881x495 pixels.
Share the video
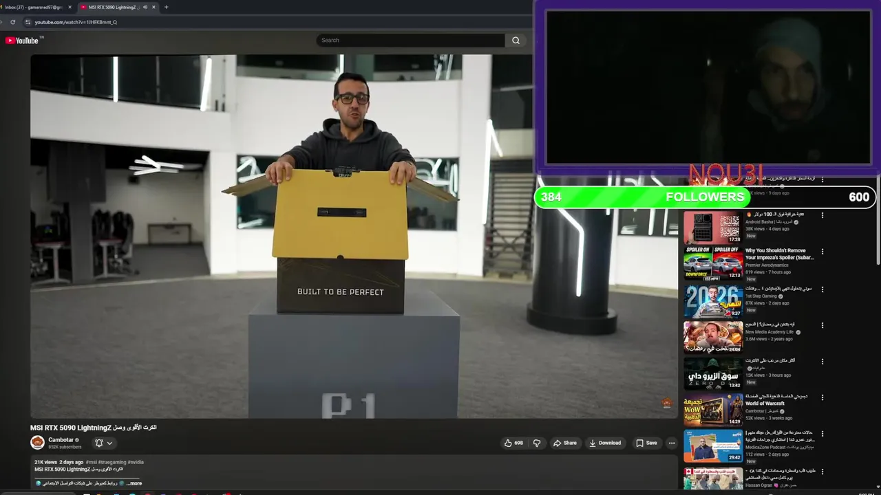[x=565, y=443]
